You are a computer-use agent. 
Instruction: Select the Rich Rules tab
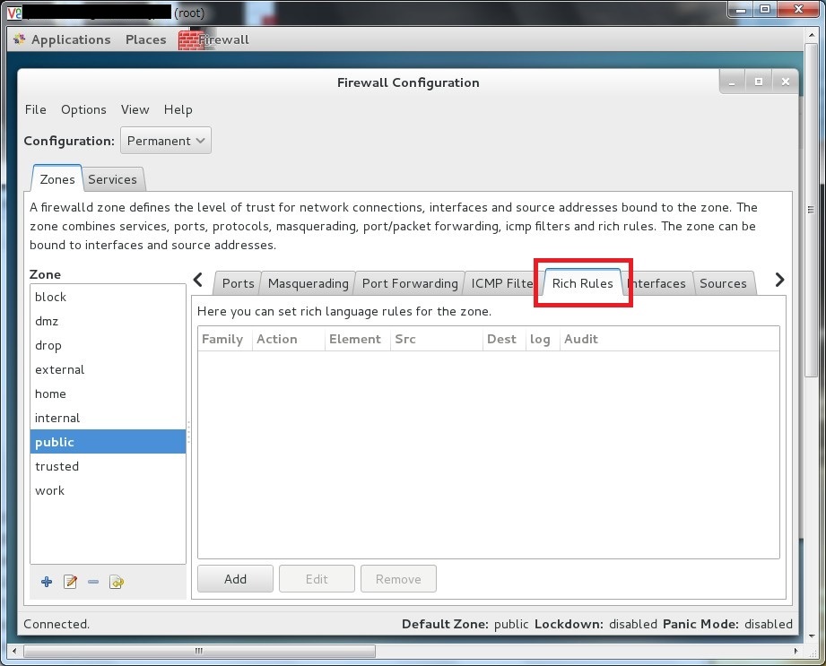point(583,283)
